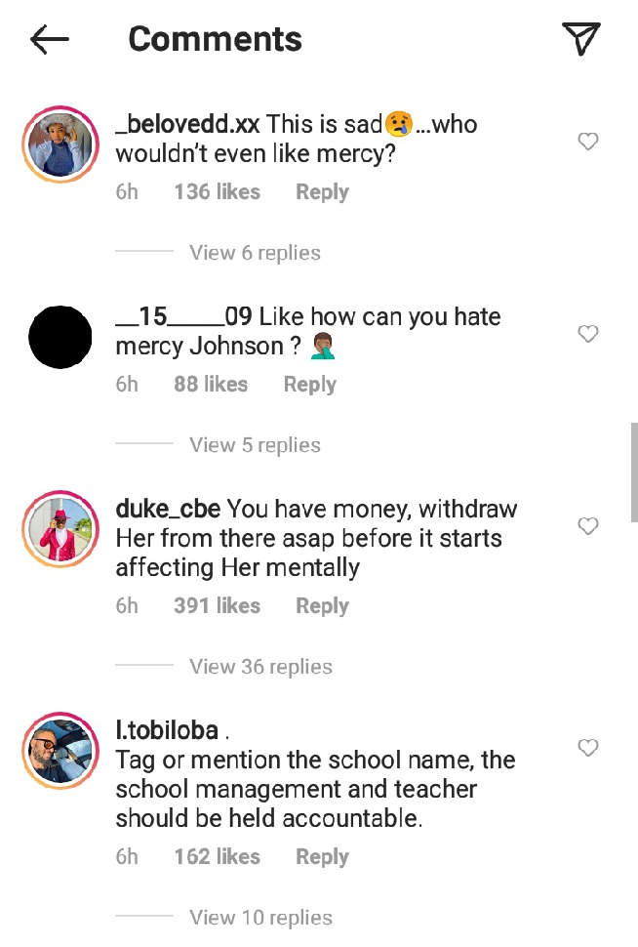
Task: Like l.tobiloba's comment with the heart icon
Action: (x=588, y=748)
